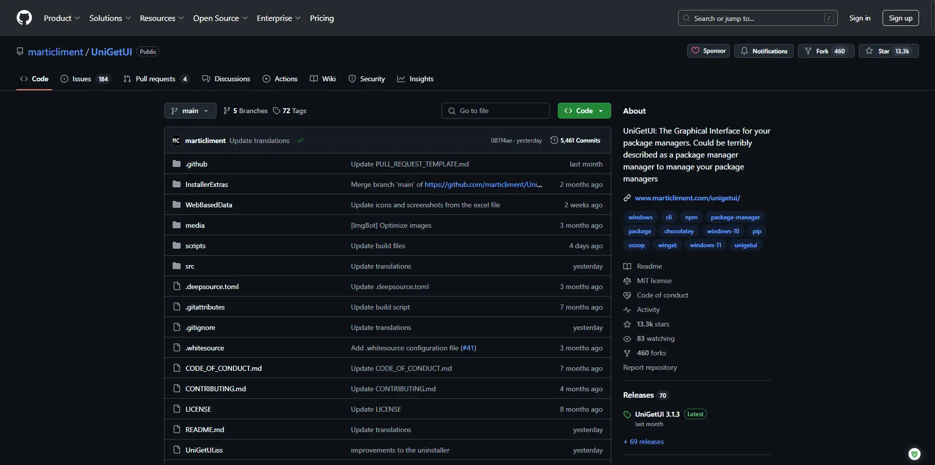Open the www.marticliment.com/unigetui/ website link
The width and height of the screenshot is (935, 465).
coord(687,198)
